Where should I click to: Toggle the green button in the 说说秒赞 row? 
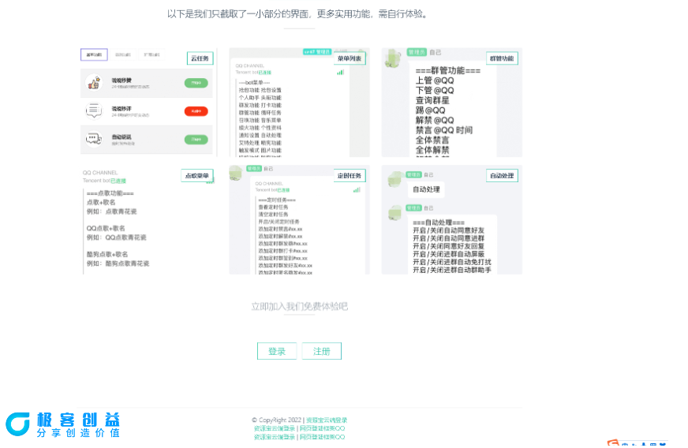point(196,83)
